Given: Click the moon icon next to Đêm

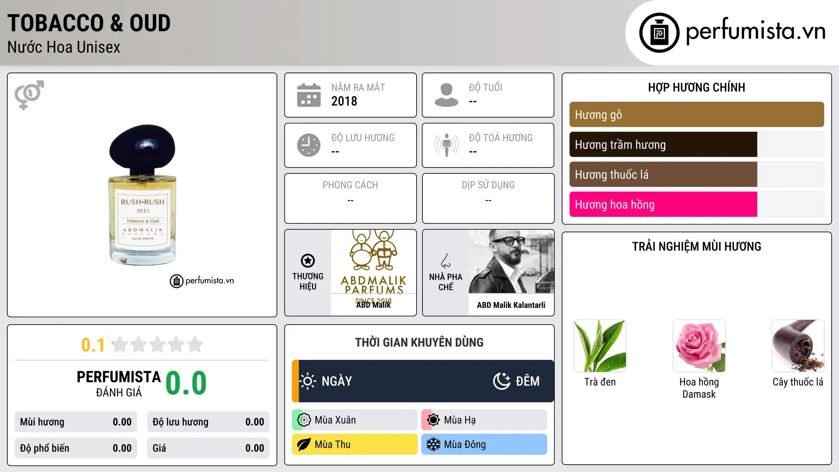Looking at the screenshot, I should click(x=502, y=381).
